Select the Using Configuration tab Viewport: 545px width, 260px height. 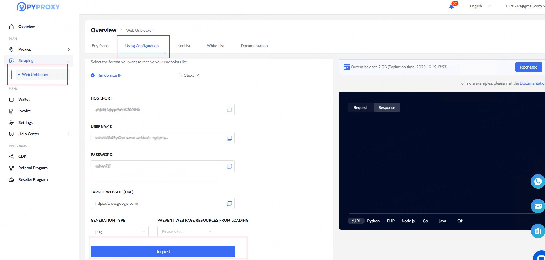pos(142,46)
